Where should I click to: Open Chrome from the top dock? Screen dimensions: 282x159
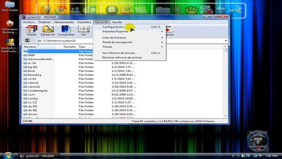[61, 10]
